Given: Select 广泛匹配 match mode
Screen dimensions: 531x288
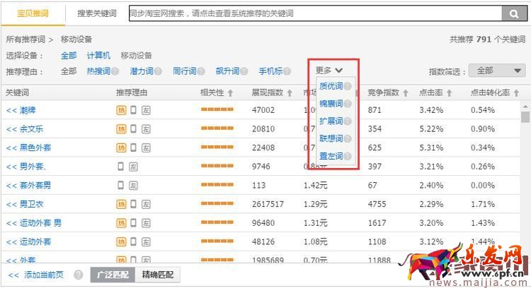Looking at the screenshot, I should coord(113,275).
